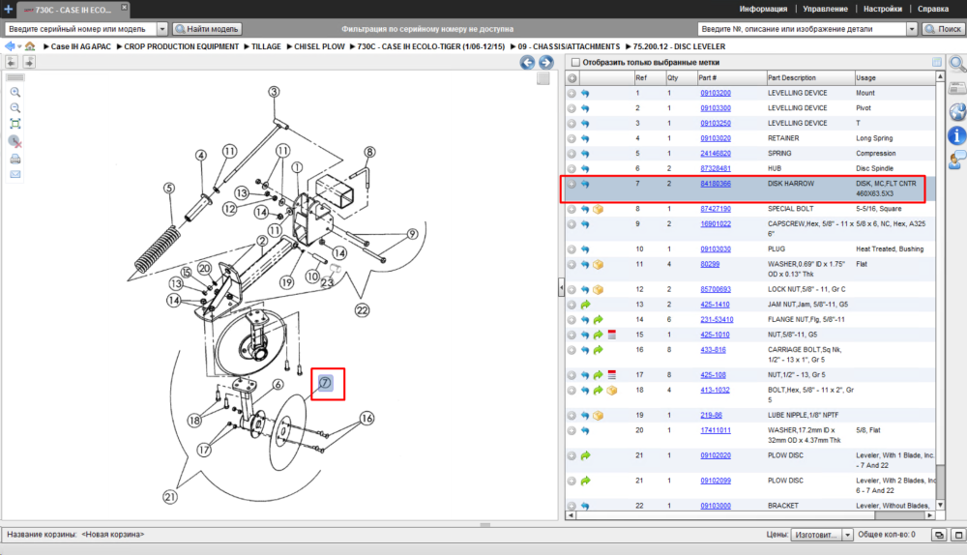This screenshot has width=967, height=555.
Task: Click the diagram zoom in magnifier
Action: coord(15,92)
